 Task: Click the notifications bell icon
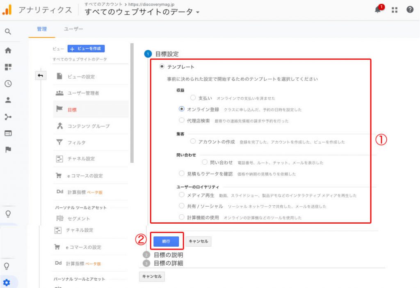378,10
